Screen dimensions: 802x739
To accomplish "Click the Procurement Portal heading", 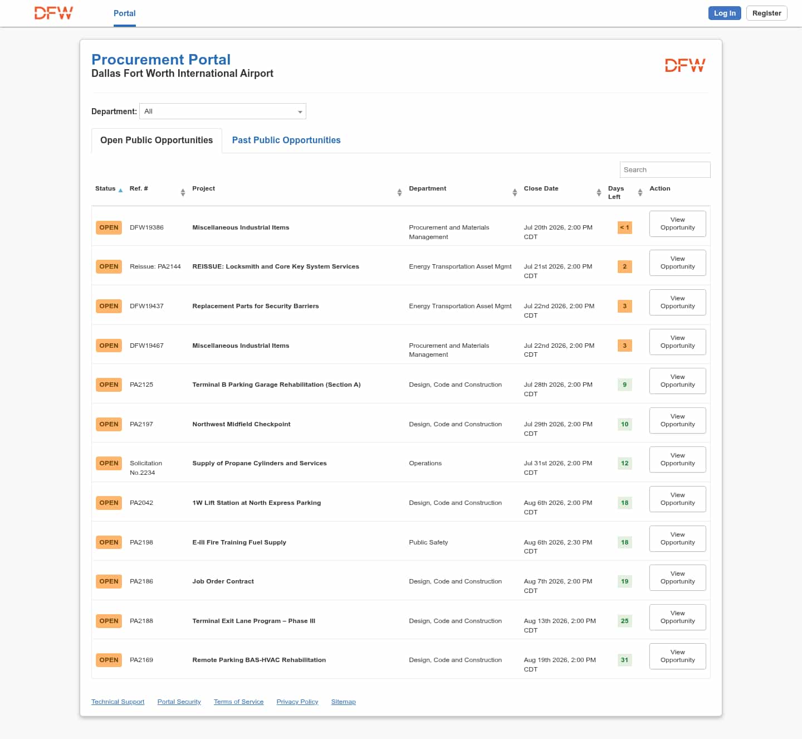I will (x=161, y=60).
